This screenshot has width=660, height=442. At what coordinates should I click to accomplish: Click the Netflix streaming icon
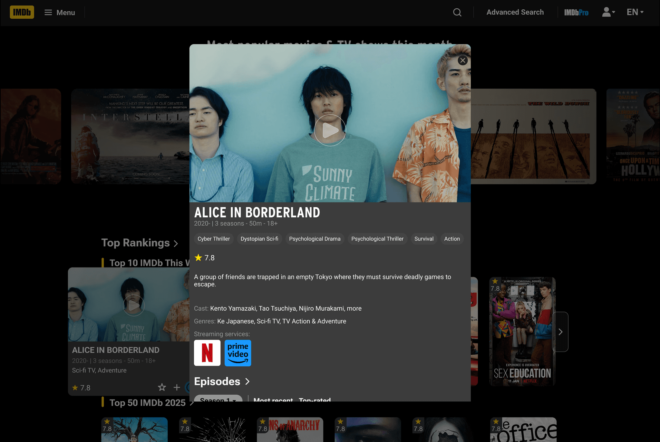click(x=207, y=353)
